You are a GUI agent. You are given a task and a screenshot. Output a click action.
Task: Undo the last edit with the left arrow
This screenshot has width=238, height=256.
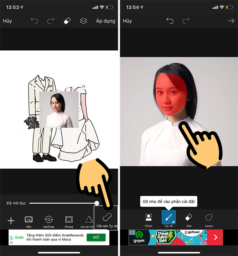click(x=34, y=21)
